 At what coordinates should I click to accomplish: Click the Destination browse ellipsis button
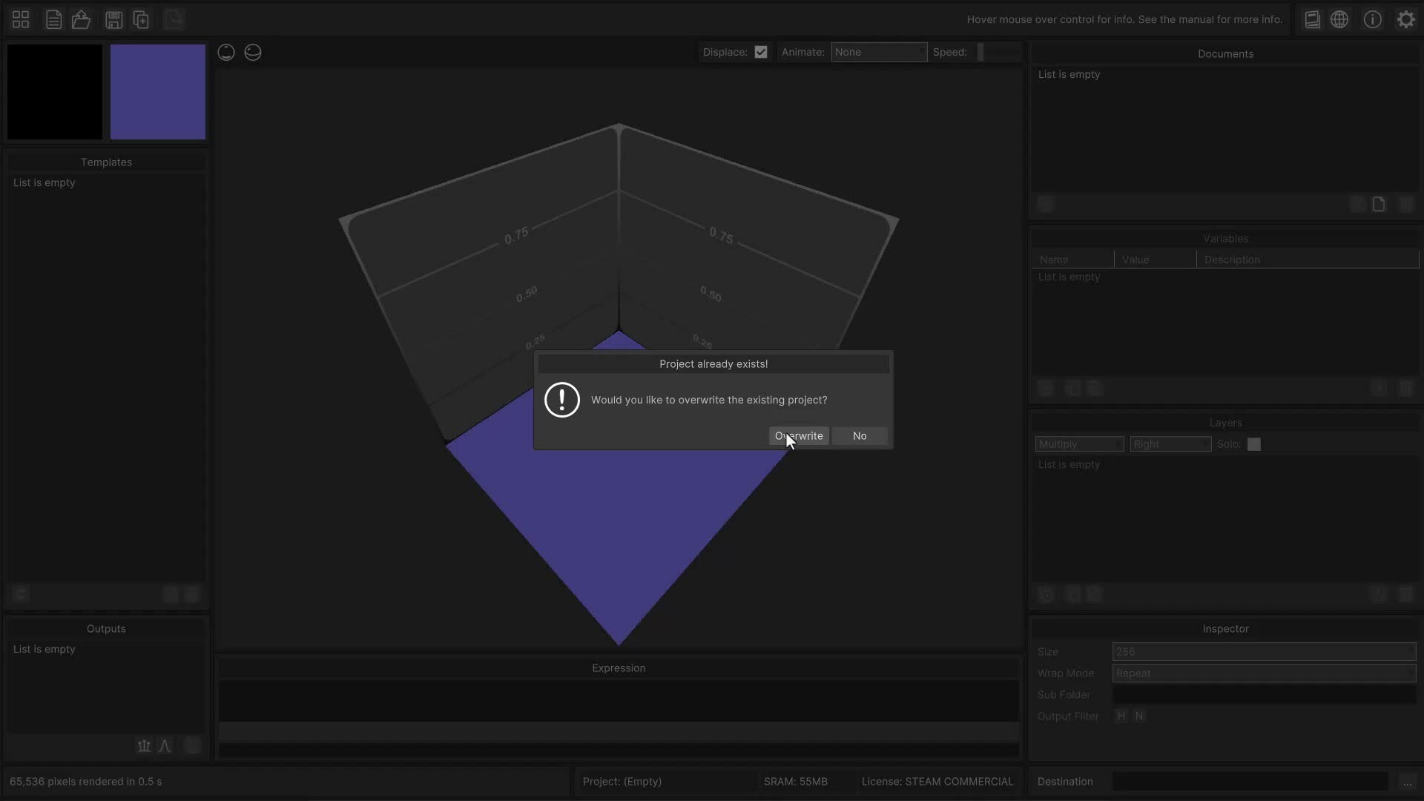point(1406,782)
